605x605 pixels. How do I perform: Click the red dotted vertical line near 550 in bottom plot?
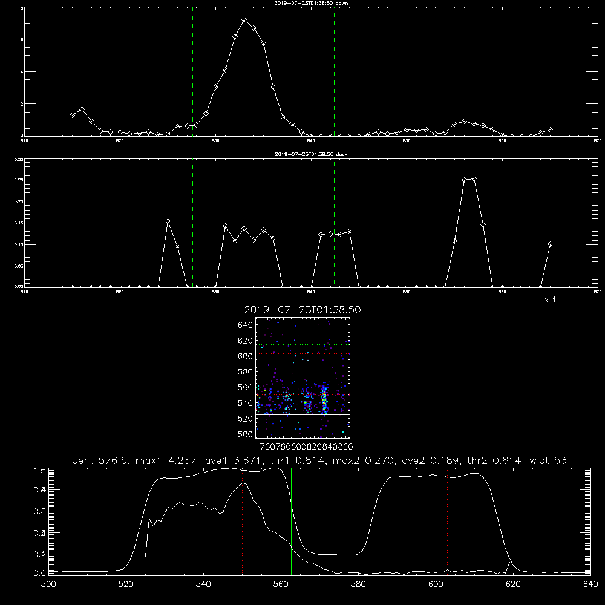243,521
